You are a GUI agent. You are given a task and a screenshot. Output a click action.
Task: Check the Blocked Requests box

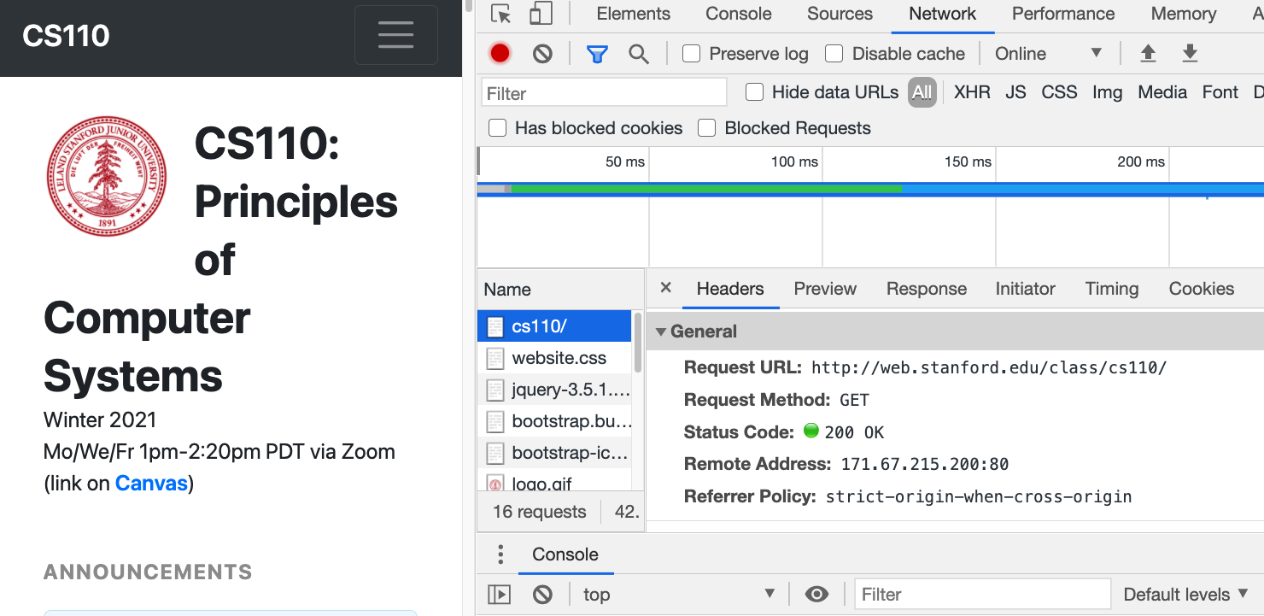coord(706,128)
